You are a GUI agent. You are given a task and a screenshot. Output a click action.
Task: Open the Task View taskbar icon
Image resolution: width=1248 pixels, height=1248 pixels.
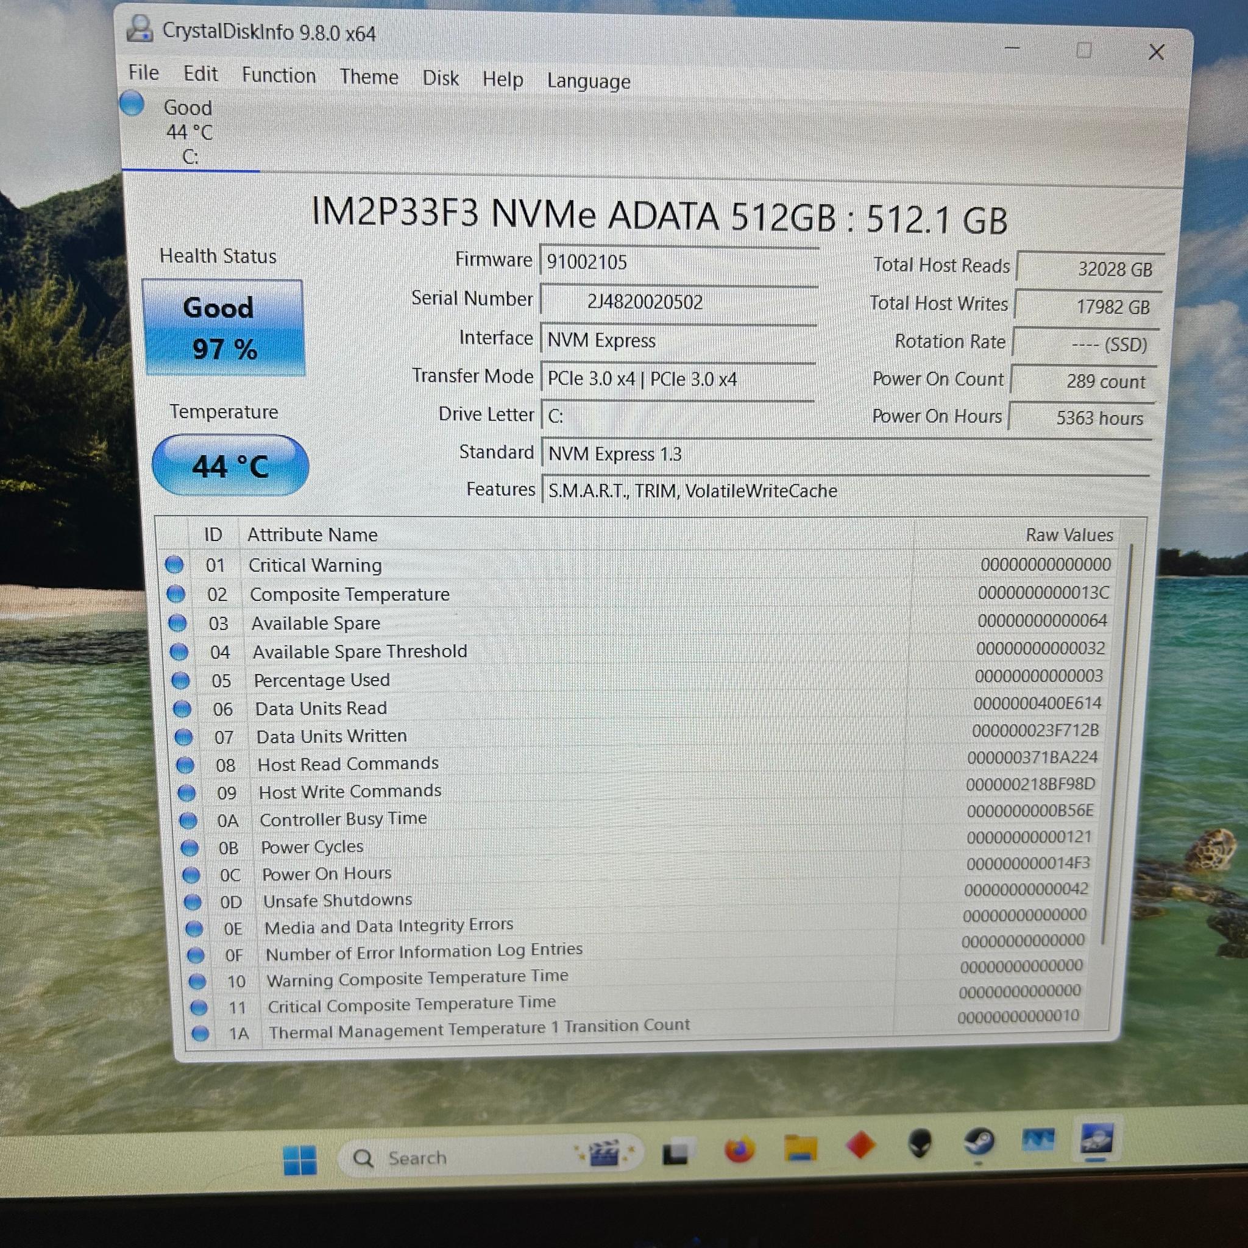coord(676,1154)
